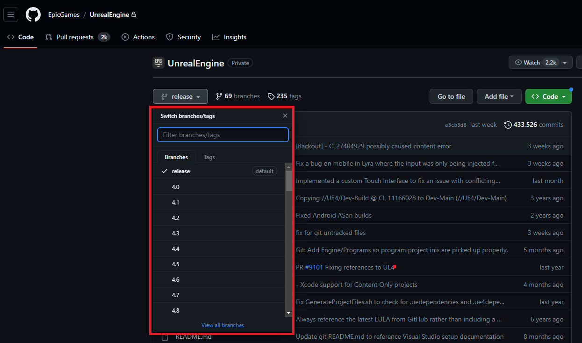Select branch 4.6
This screenshot has width=582, height=343.
click(219, 279)
